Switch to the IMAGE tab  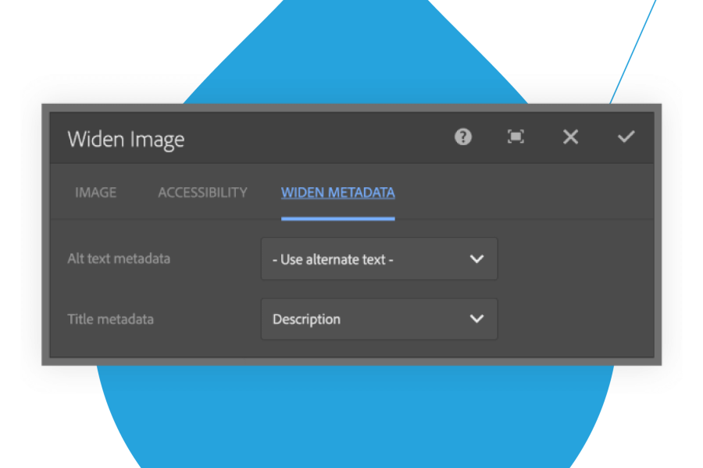(x=95, y=192)
